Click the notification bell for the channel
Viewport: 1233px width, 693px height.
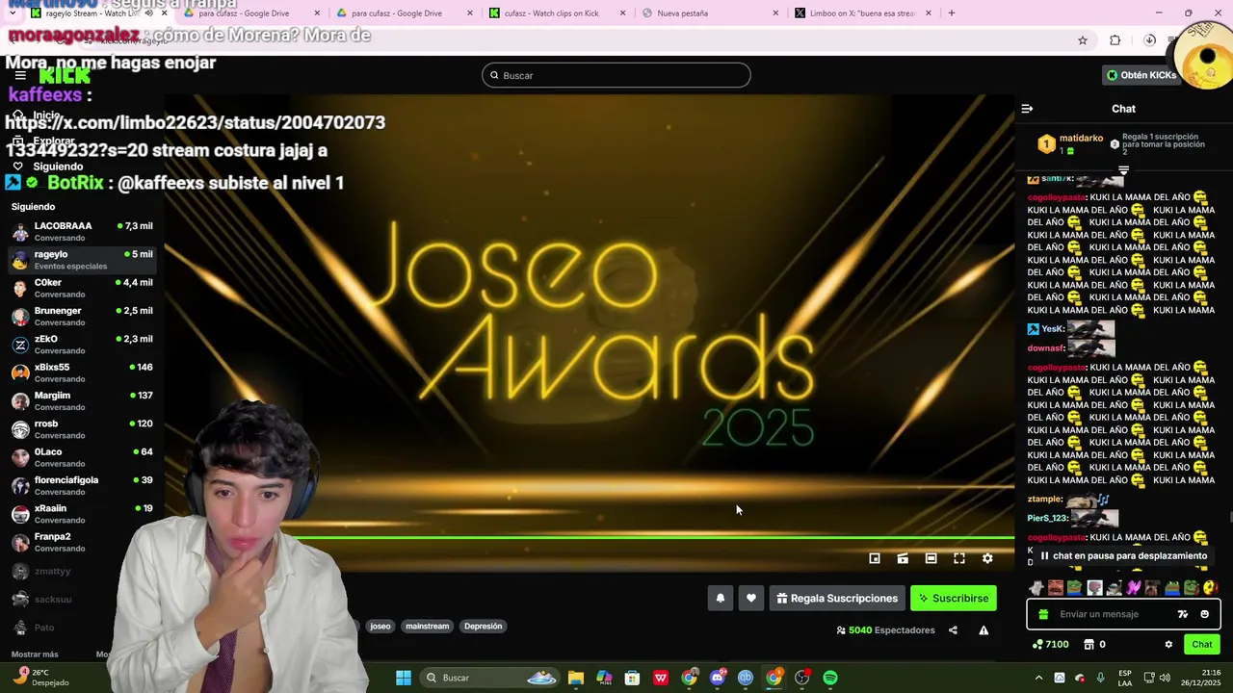click(x=720, y=599)
